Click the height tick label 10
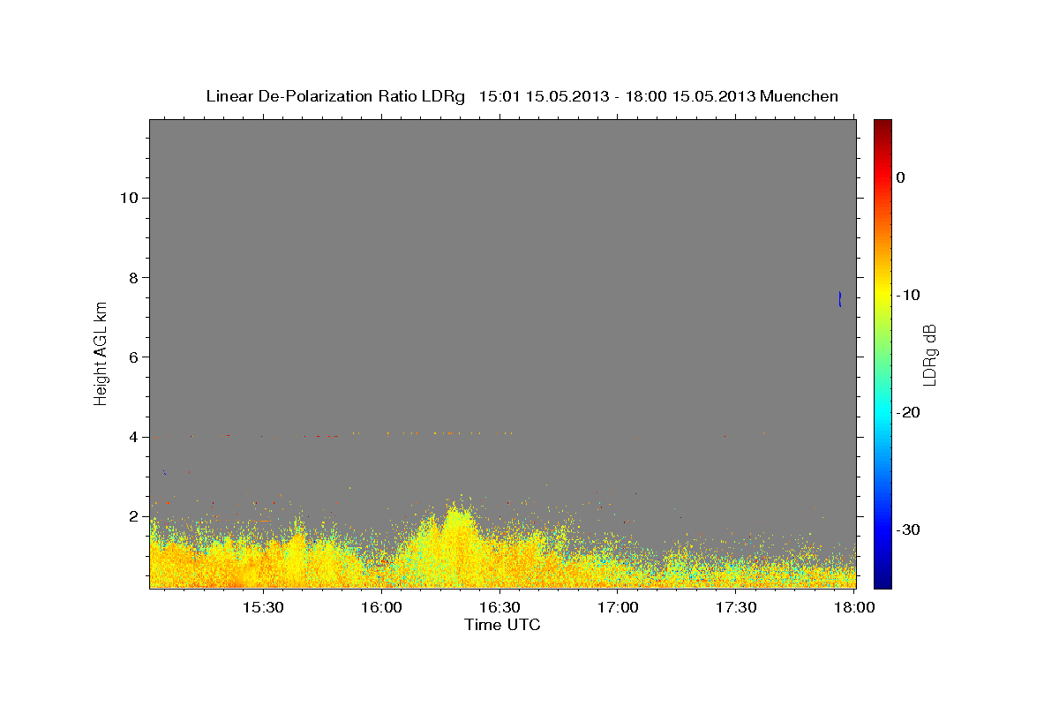Screen dimensions: 1059x706 (129, 198)
